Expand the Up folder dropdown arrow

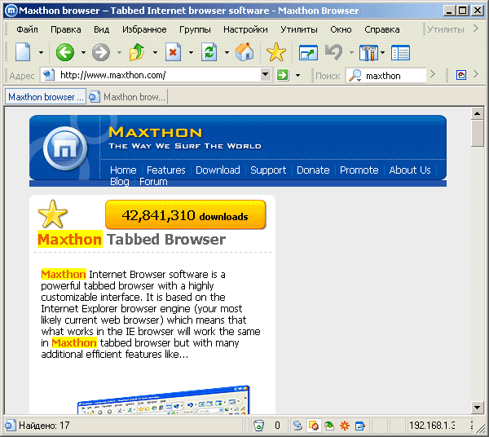click(155, 52)
